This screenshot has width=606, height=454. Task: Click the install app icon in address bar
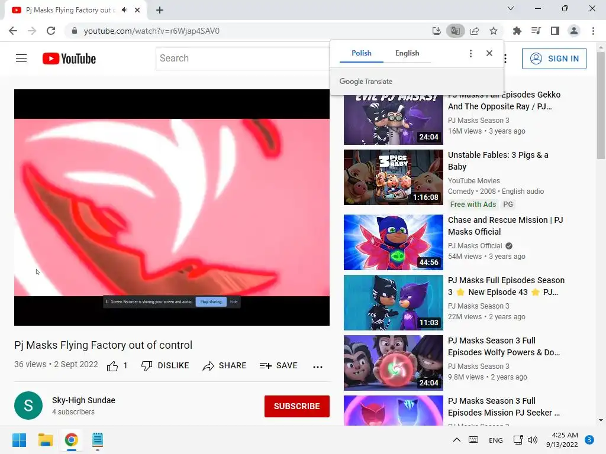tap(436, 31)
